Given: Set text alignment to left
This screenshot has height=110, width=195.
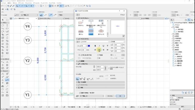Looking at the screenshot, I should [x=95, y=50].
